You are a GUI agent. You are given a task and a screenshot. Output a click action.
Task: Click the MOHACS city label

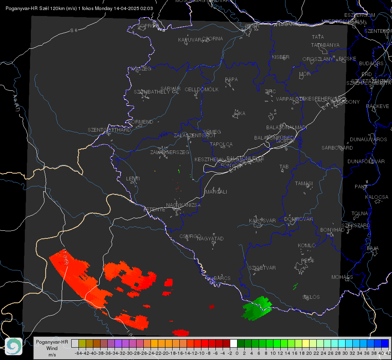[x=342, y=277]
